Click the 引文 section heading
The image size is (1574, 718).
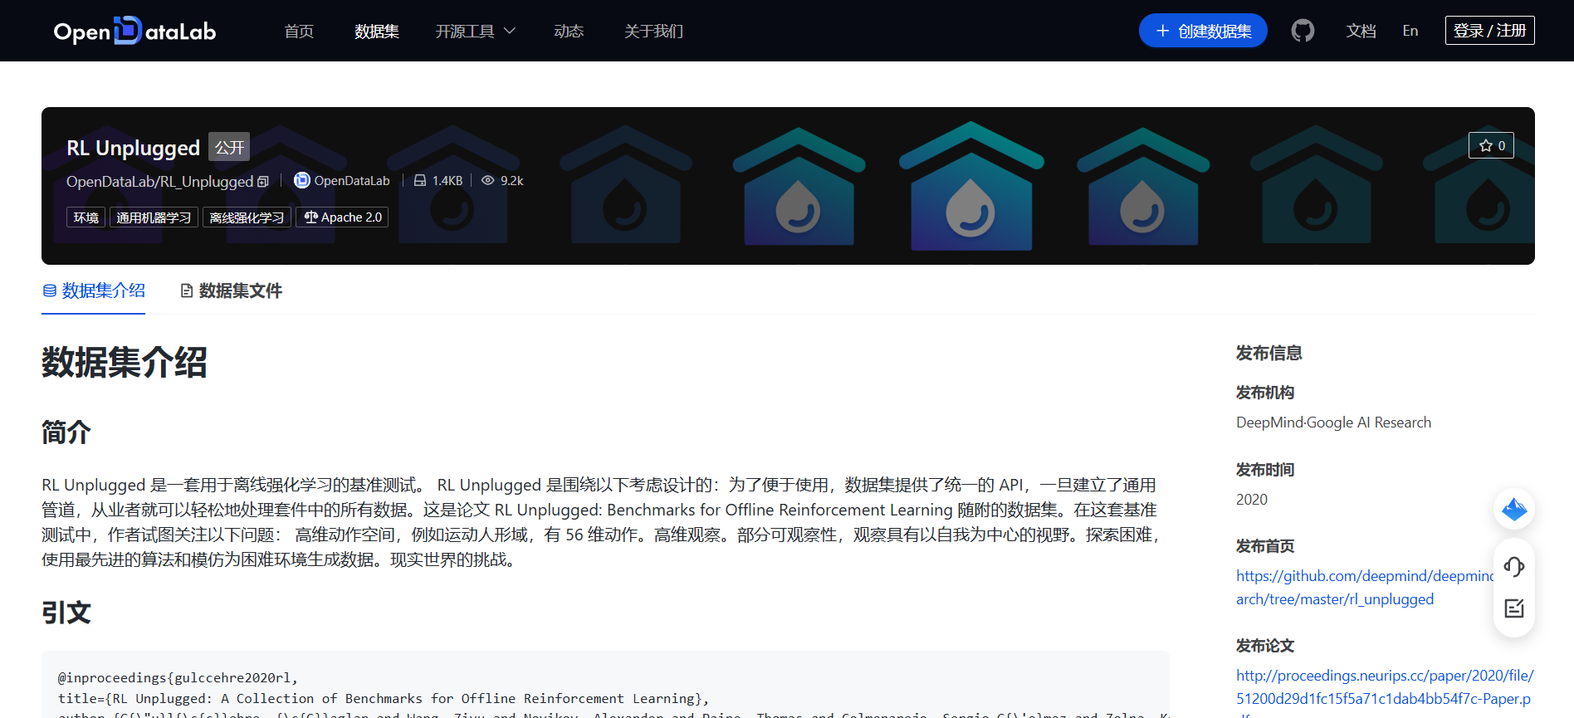[66, 613]
